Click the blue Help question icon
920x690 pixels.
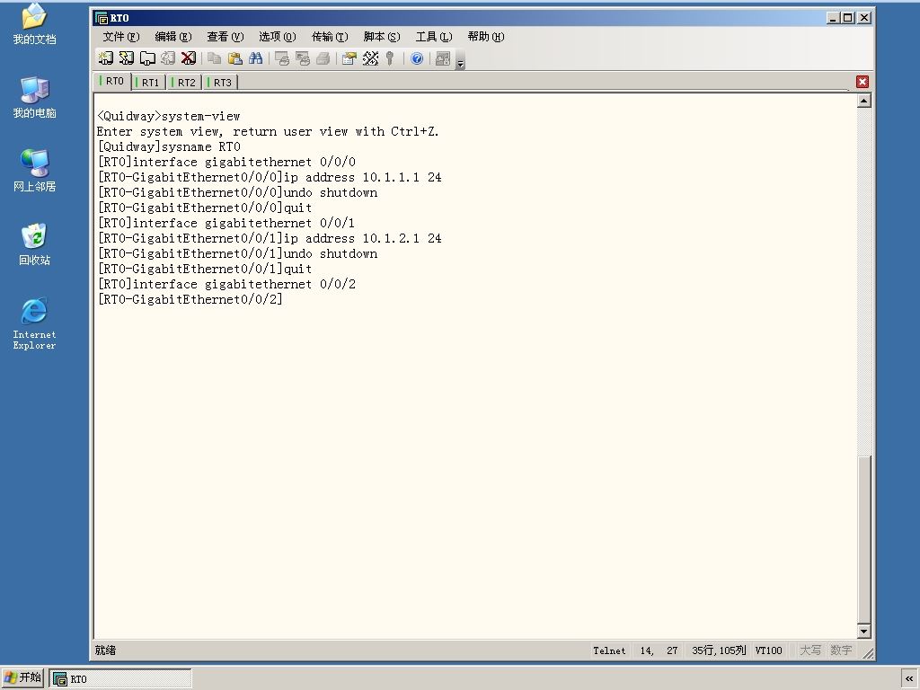click(x=417, y=58)
